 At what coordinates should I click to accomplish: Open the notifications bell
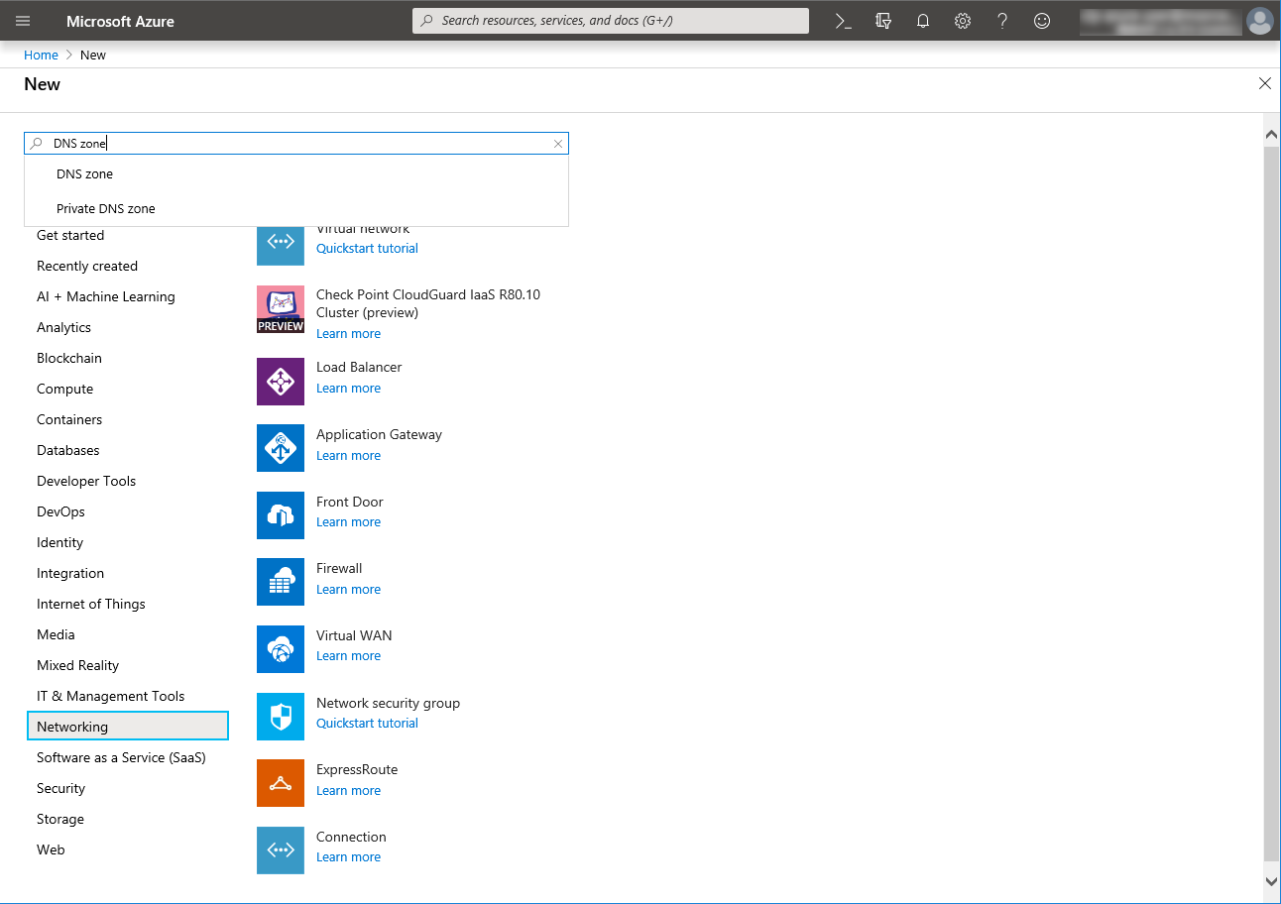923,21
